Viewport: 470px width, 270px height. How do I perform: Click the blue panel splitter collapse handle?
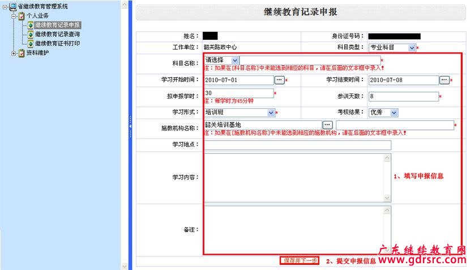pos(130,126)
